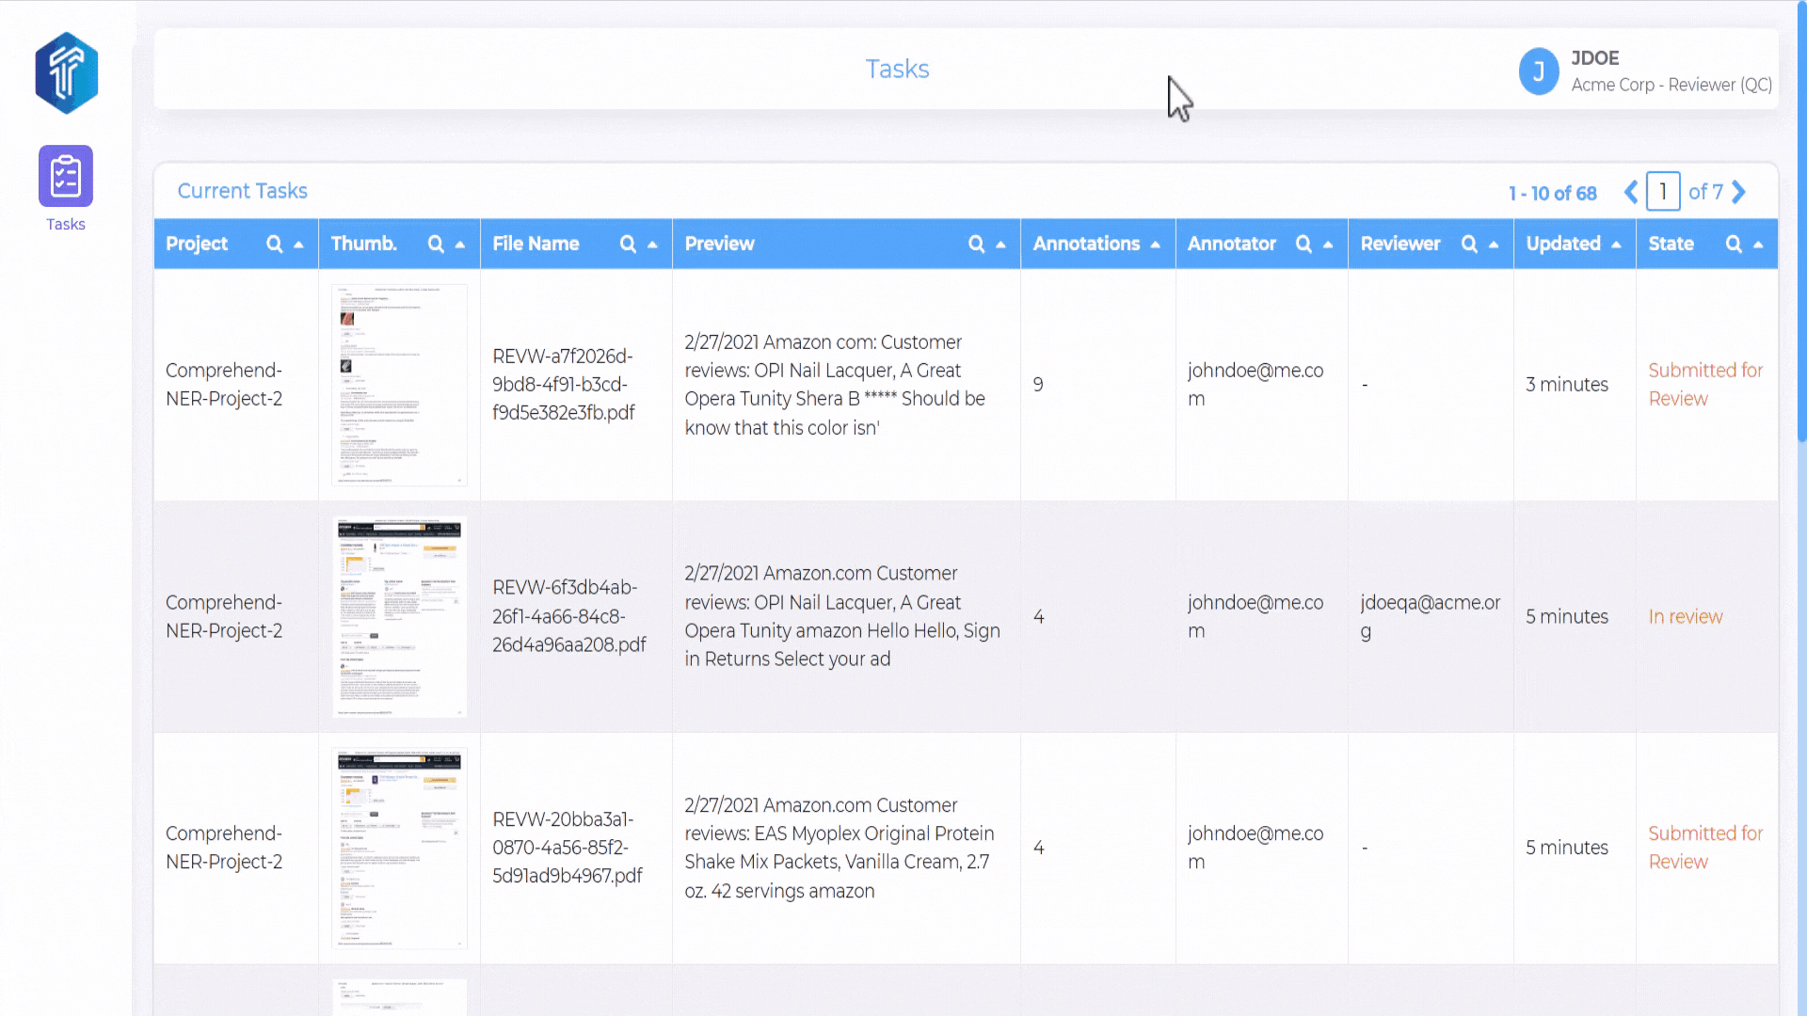Click Annotations column header label
The height and width of the screenshot is (1016, 1807).
[x=1086, y=244]
